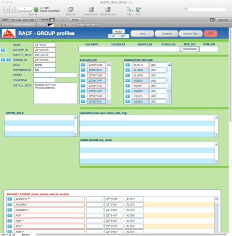The width and height of the screenshot is (232, 236).
Task: Open connected user MU5956 via arrow icon
Action: (128, 75)
